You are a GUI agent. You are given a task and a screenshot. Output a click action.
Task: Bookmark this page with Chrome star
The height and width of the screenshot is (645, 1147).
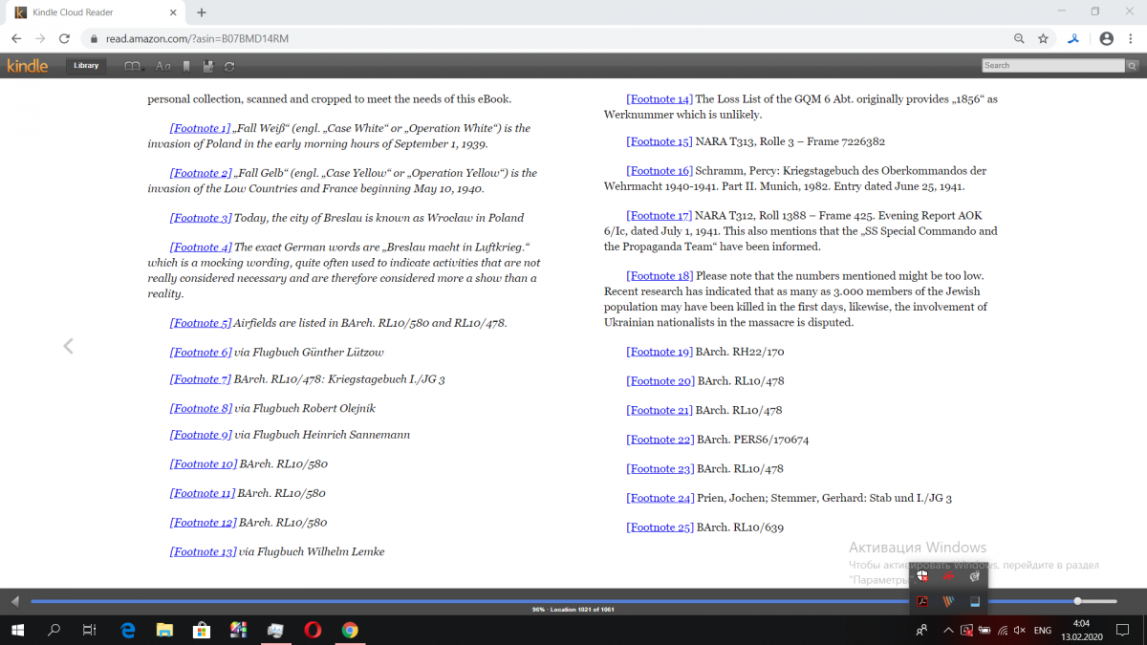point(1043,39)
